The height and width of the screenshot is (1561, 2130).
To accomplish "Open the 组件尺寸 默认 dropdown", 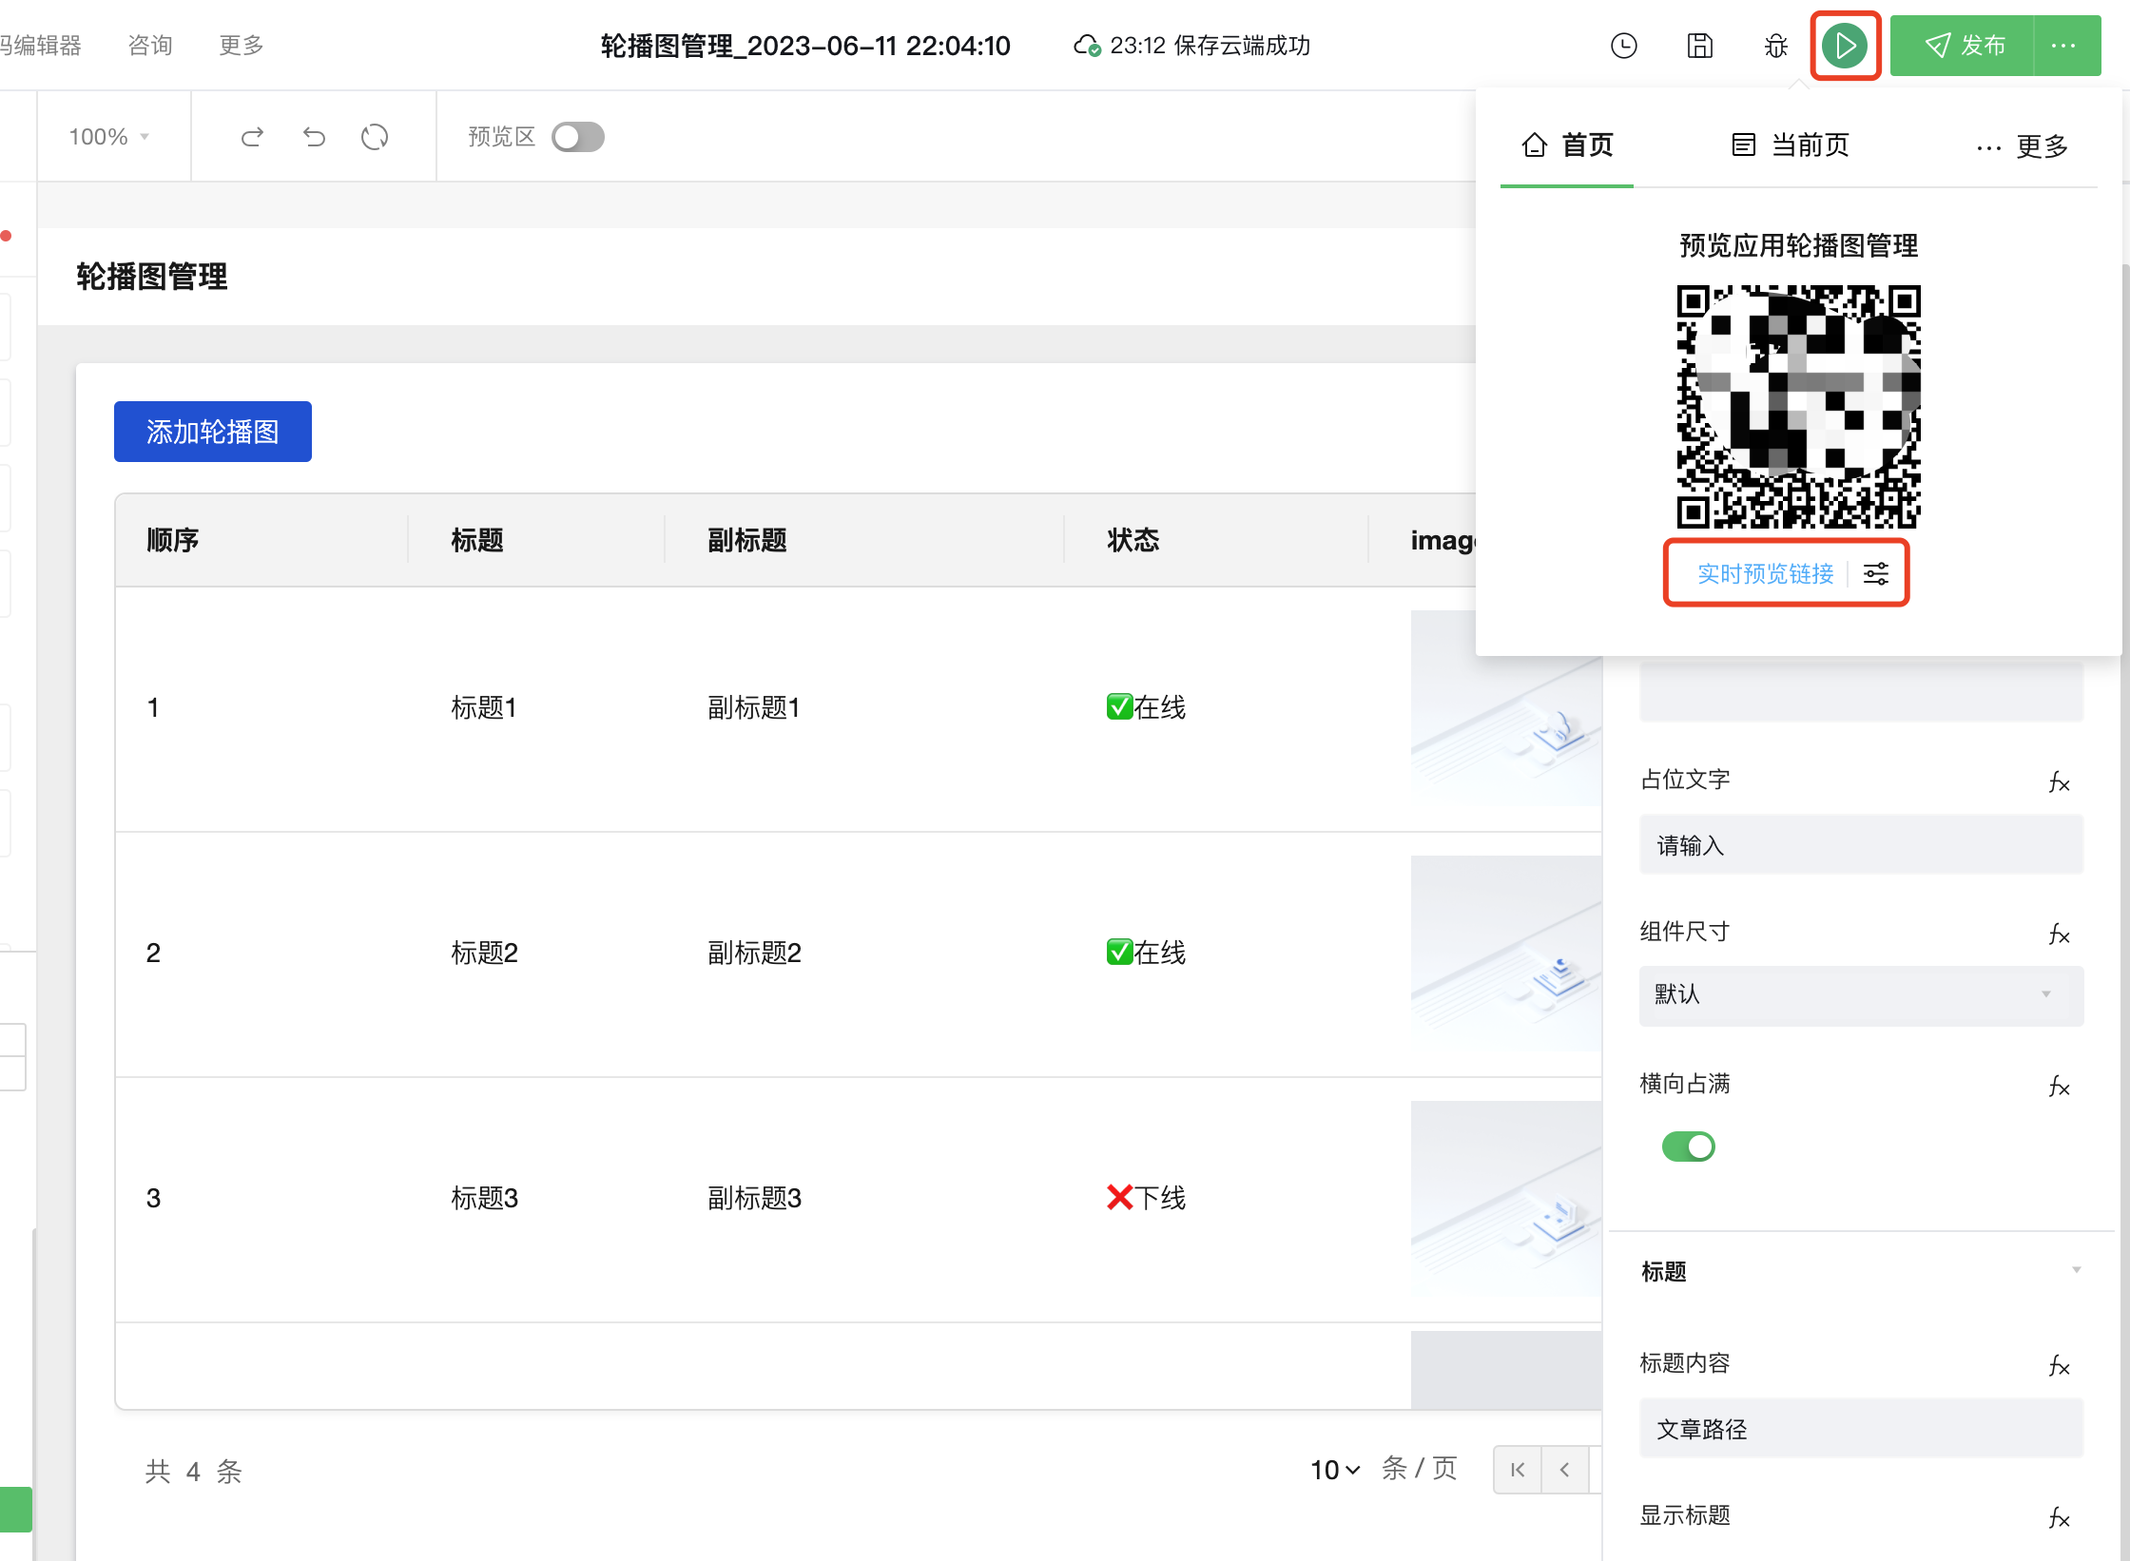I will [1860, 994].
